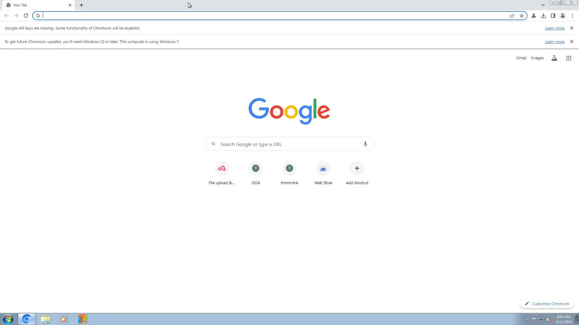Open the profile avatar icon

(563, 16)
